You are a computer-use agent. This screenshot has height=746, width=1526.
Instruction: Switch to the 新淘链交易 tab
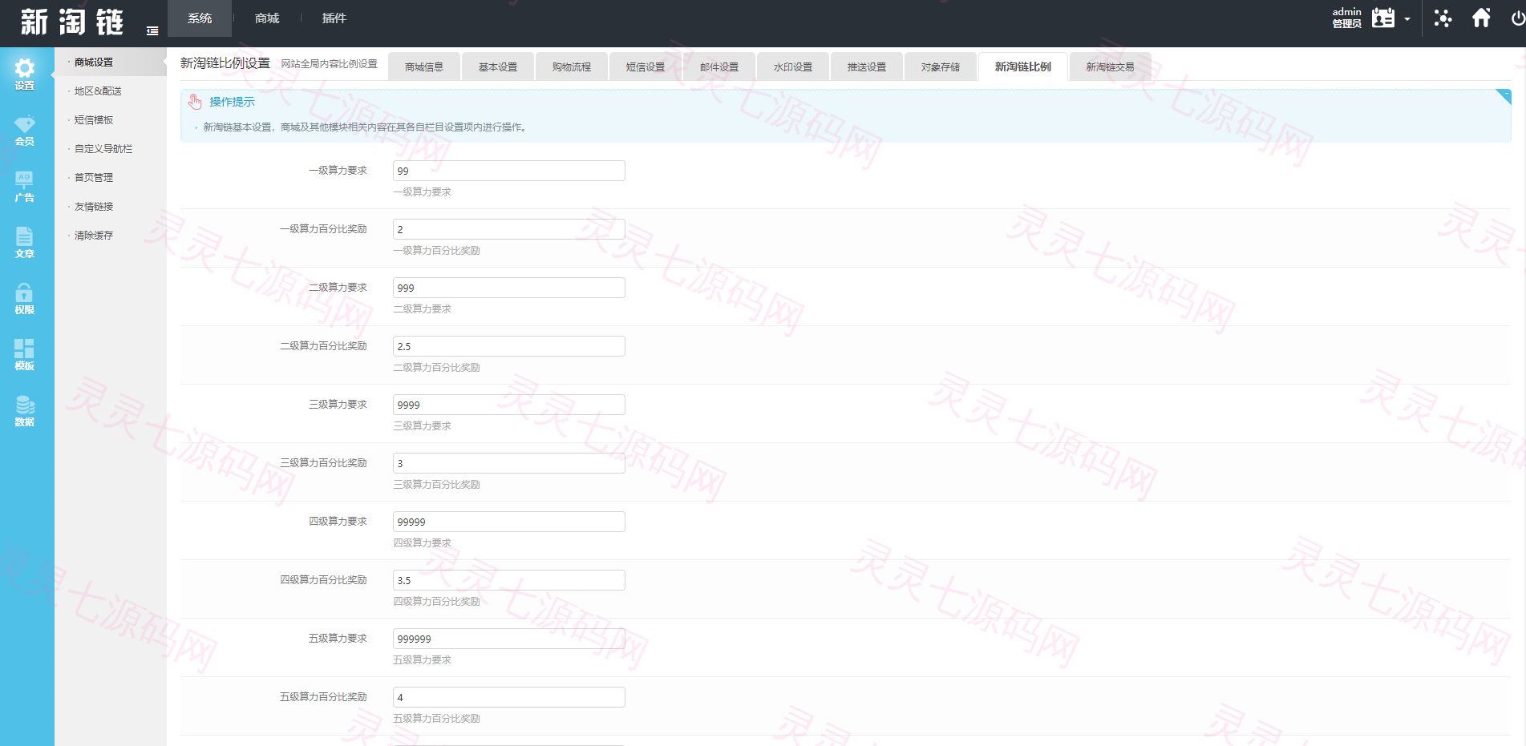pyautogui.click(x=1111, y=67)
